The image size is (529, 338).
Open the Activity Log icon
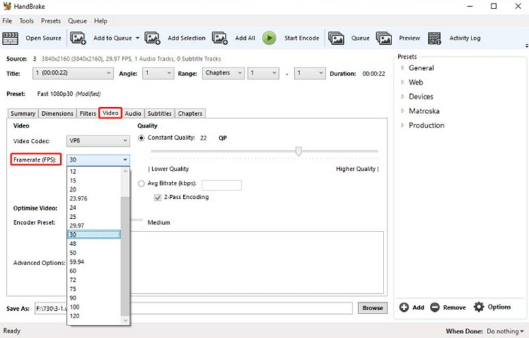pyautogui.click(x=434, y=38)
